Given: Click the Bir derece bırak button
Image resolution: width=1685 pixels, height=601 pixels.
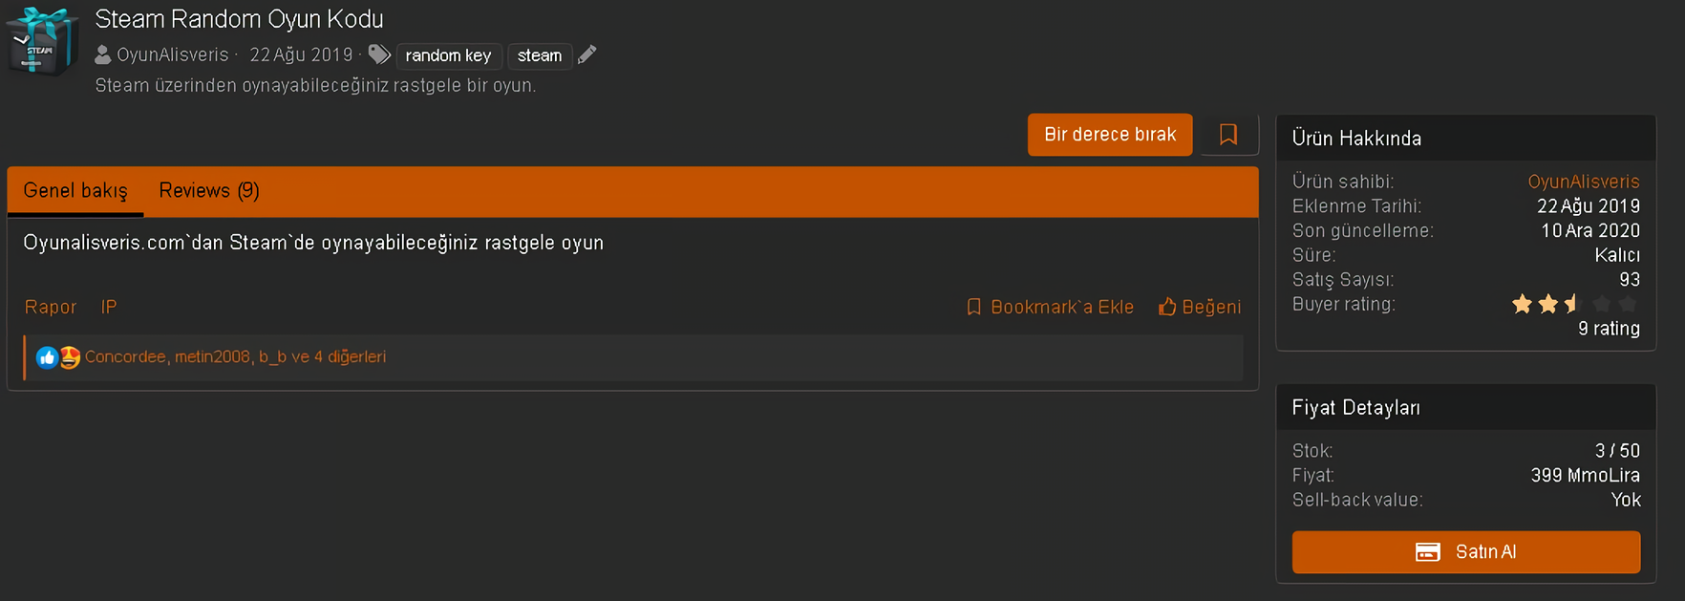Looking at the screenshot, I should 1110,135.
